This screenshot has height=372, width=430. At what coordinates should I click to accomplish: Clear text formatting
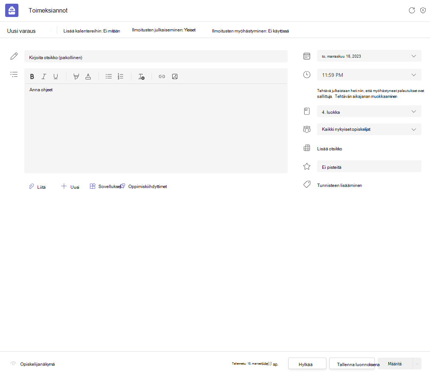tap(141, 76)
